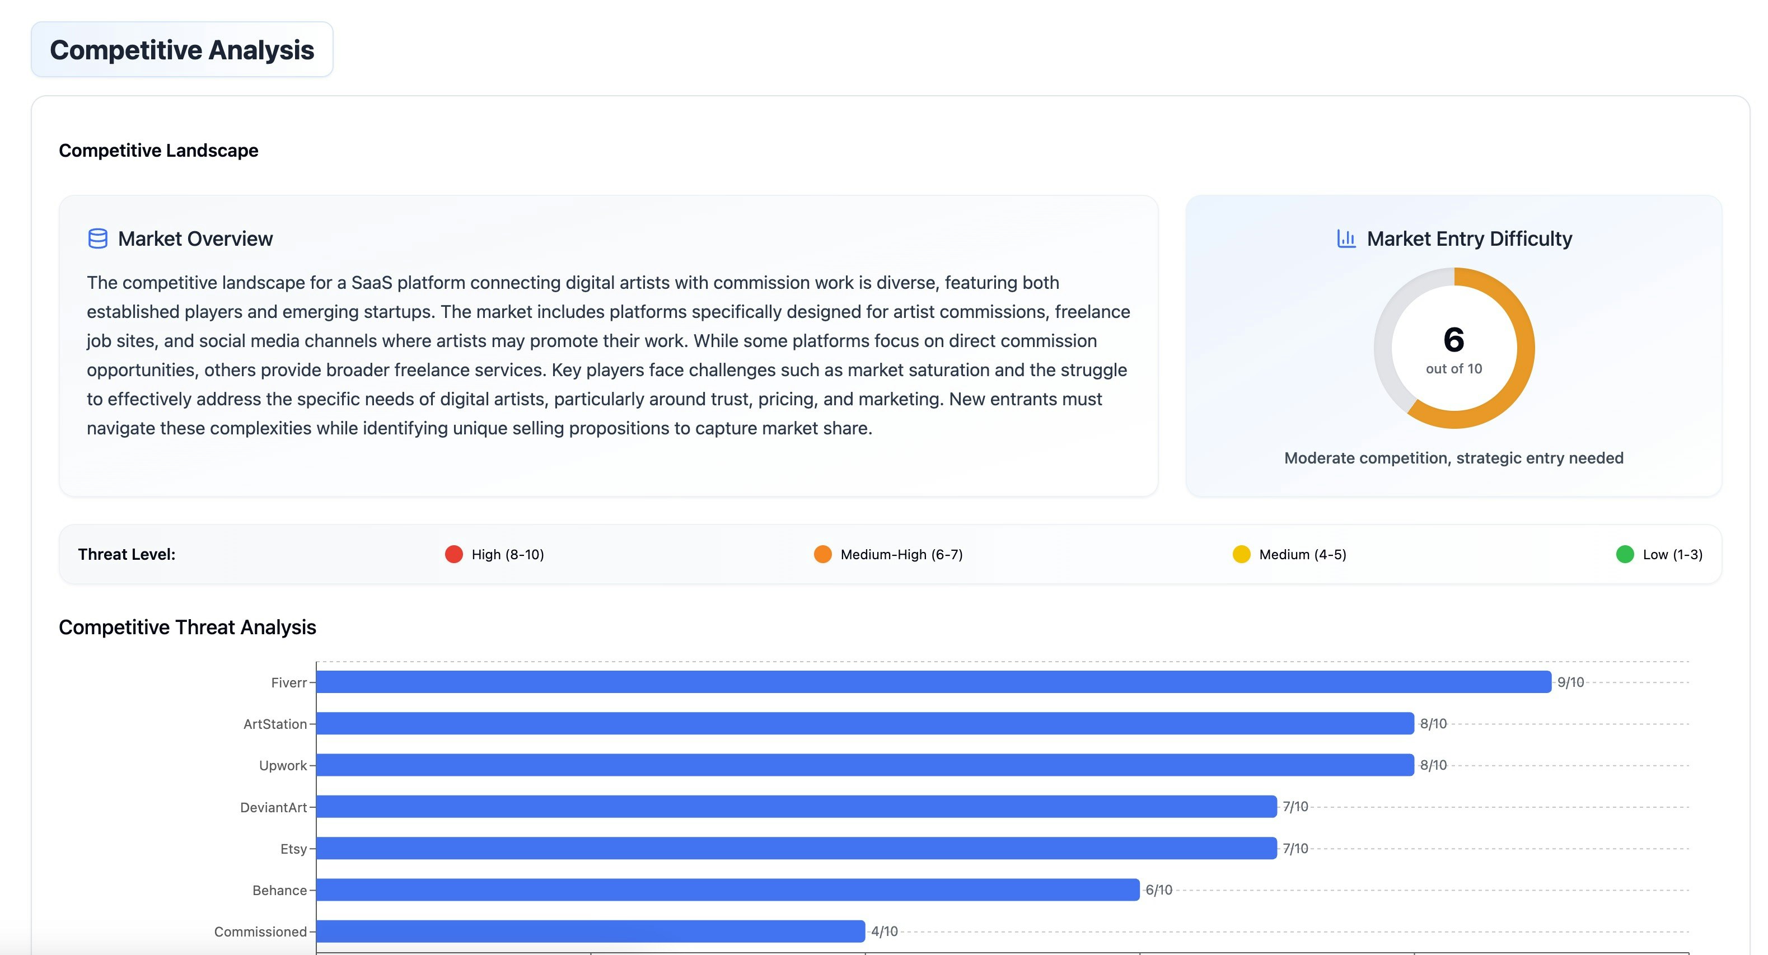The width and height of the screenshot is (1768, 955).
Task: Select the Behance threat bar
Action: [727, 890]
